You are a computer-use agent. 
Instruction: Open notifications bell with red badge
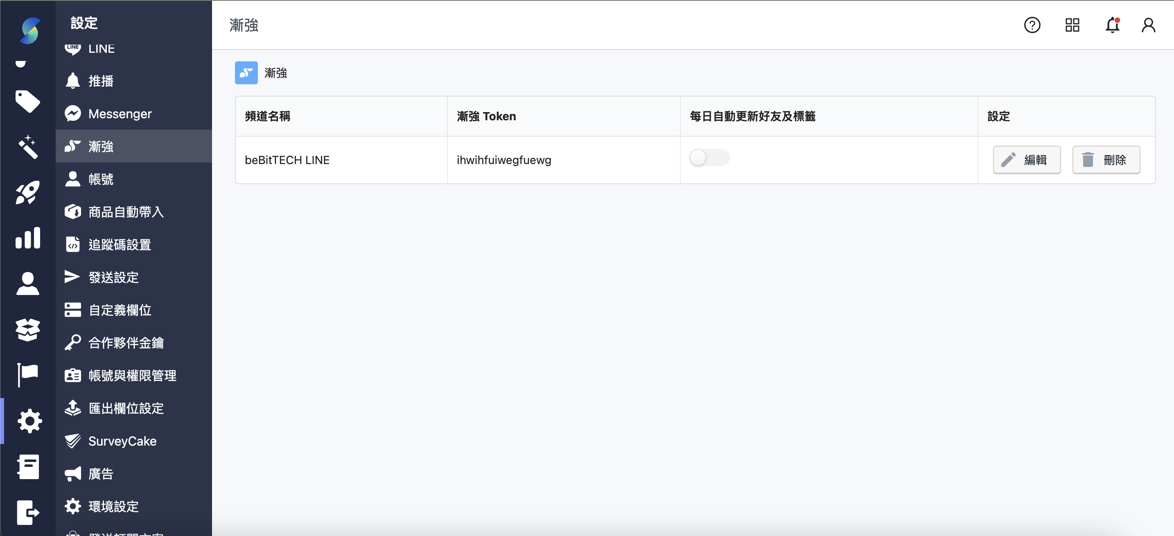pos(1112,25)
